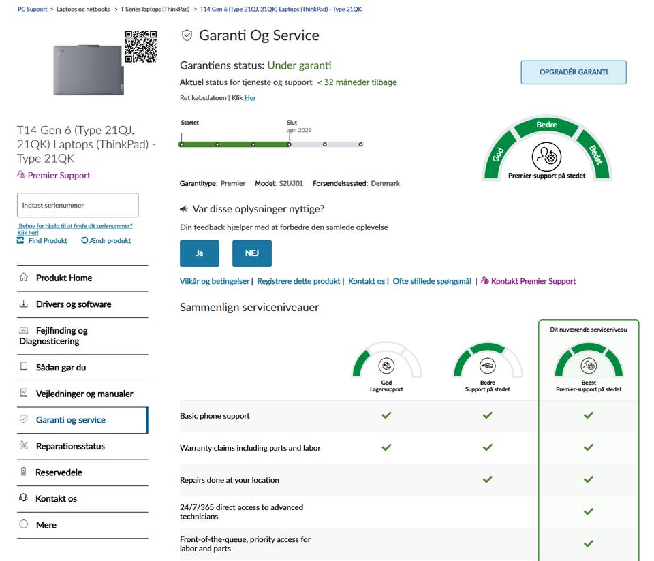
Task: Open Registrere dette produkt link
Action: pyautogui.click(x=298, y=281)
